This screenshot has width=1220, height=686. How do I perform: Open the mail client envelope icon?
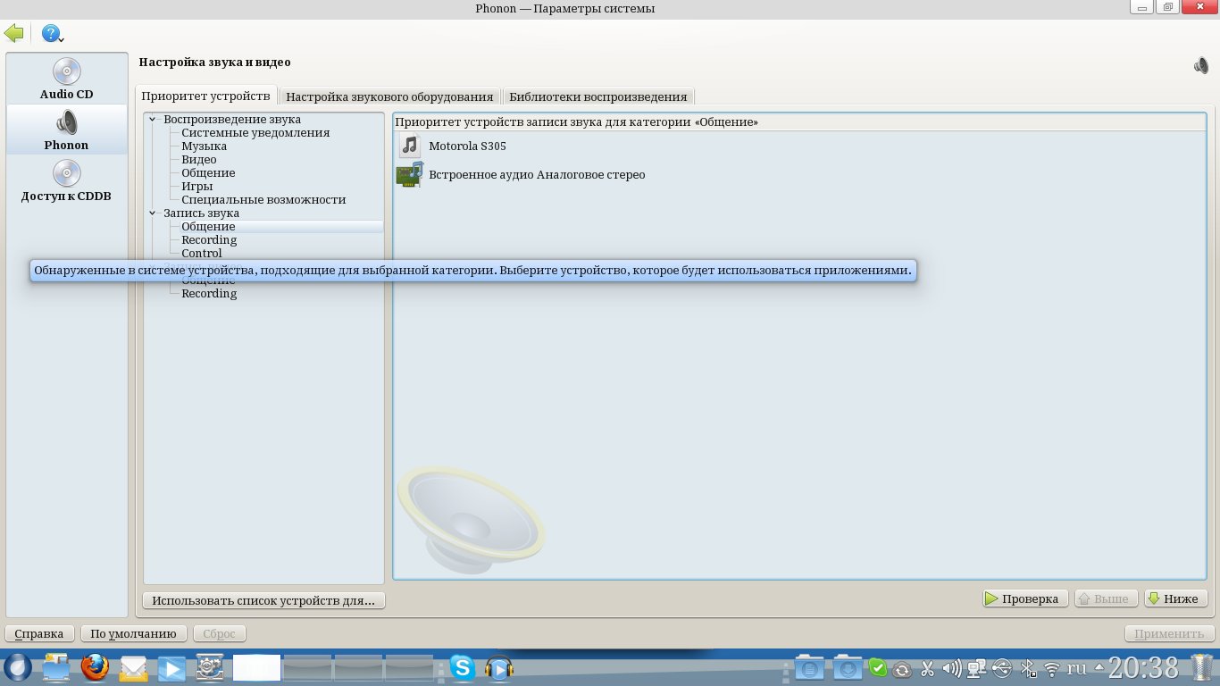point(134,667)
